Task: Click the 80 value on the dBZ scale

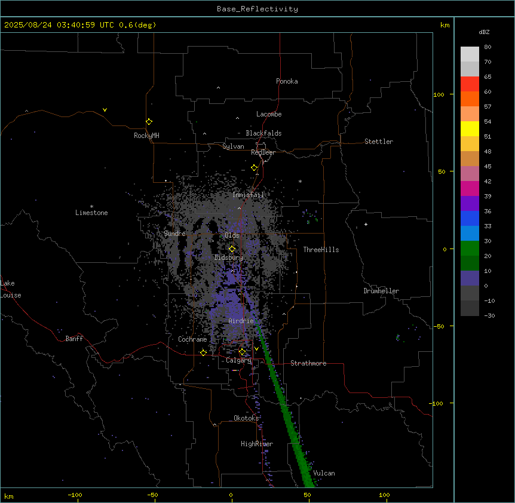Action: click(488, 47)
